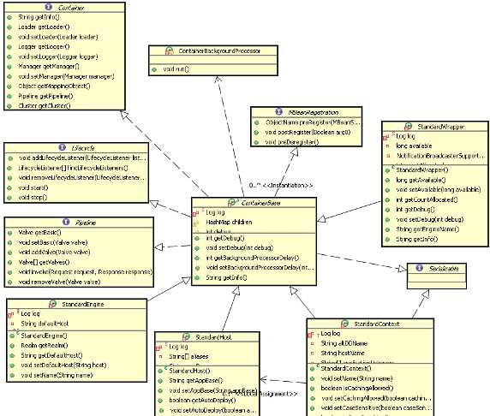This screenshot has height=416, width=490.
Task: Select boolean isCachingAllowed() in StandardContext
Action: (357, 389)
